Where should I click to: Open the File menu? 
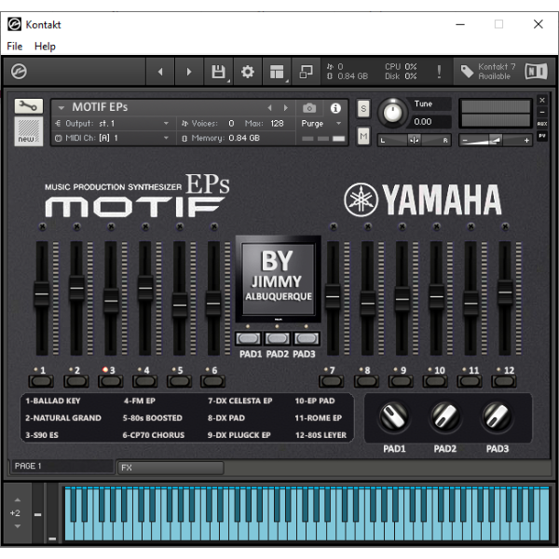[15, 47]
